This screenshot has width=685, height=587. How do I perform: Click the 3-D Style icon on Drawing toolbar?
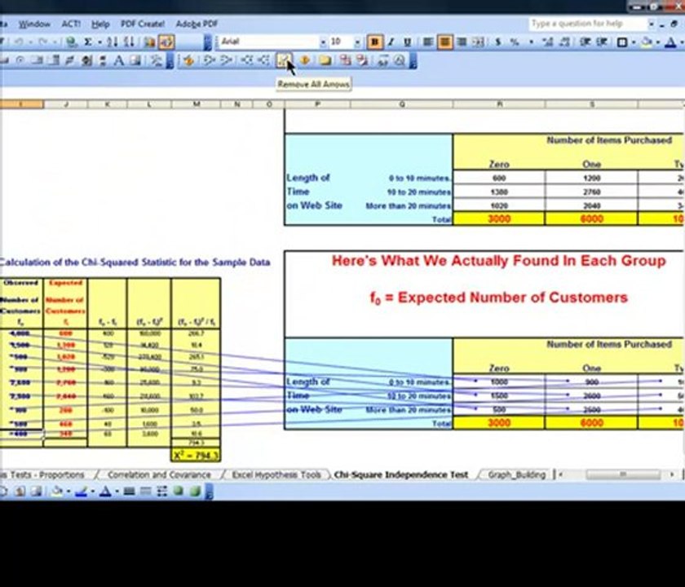195,492
